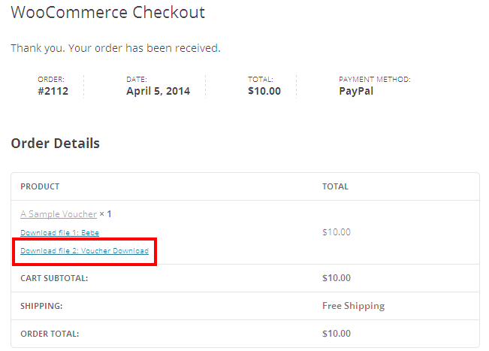Viewport: 489px width, 351px height.
Task: Click the TOTAL column header in table
Action: [x=335, y=186]
